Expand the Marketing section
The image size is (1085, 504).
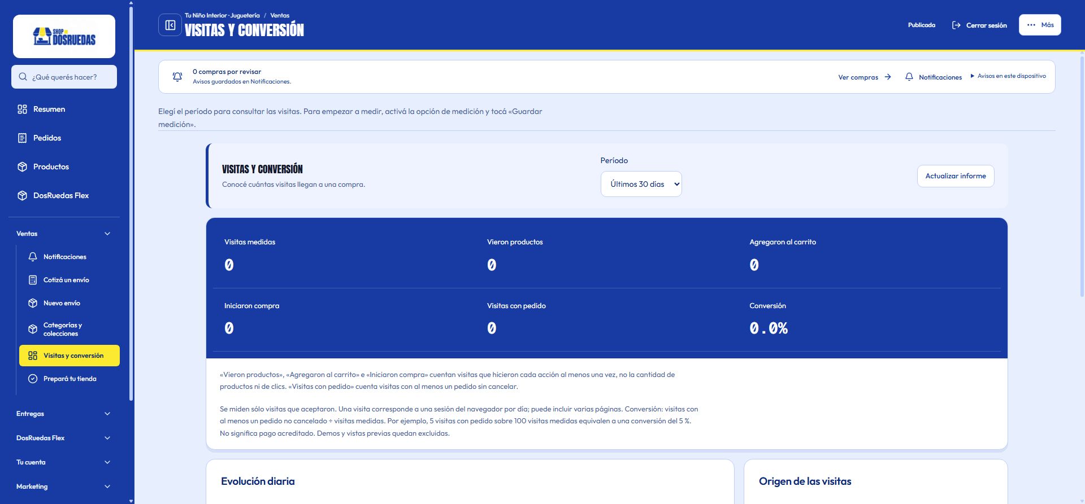click(x=64, y=487)
